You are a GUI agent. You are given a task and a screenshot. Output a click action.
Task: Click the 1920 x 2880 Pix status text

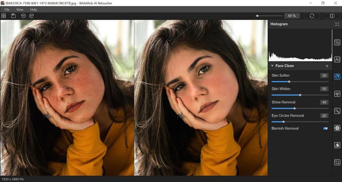(12, 179)
